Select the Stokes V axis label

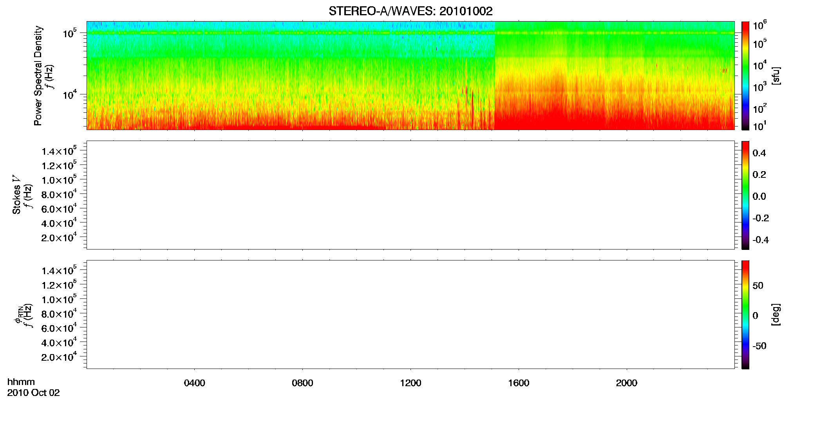[x=16, y=195]
